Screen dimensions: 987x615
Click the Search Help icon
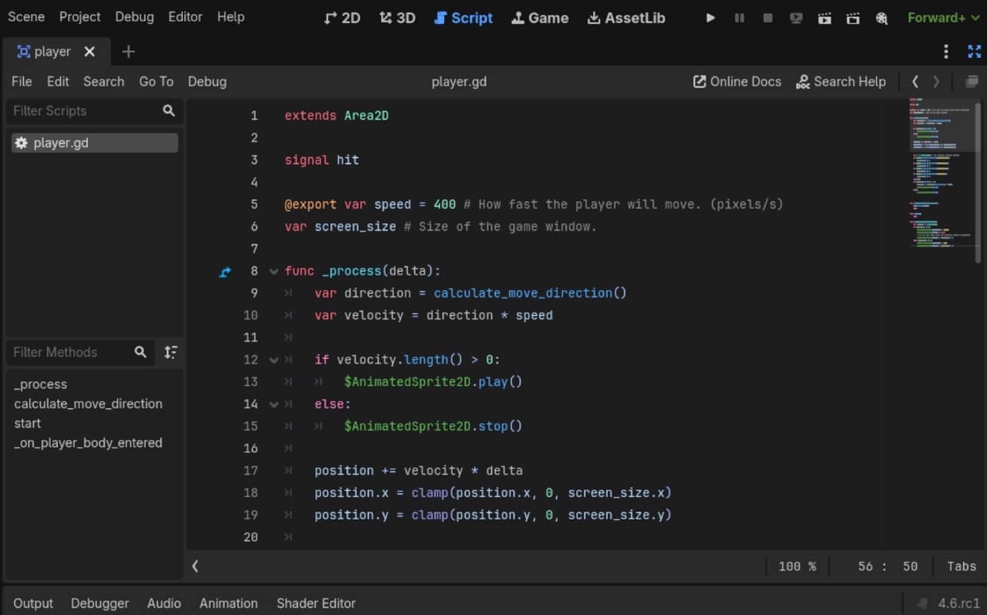point(802,82)
